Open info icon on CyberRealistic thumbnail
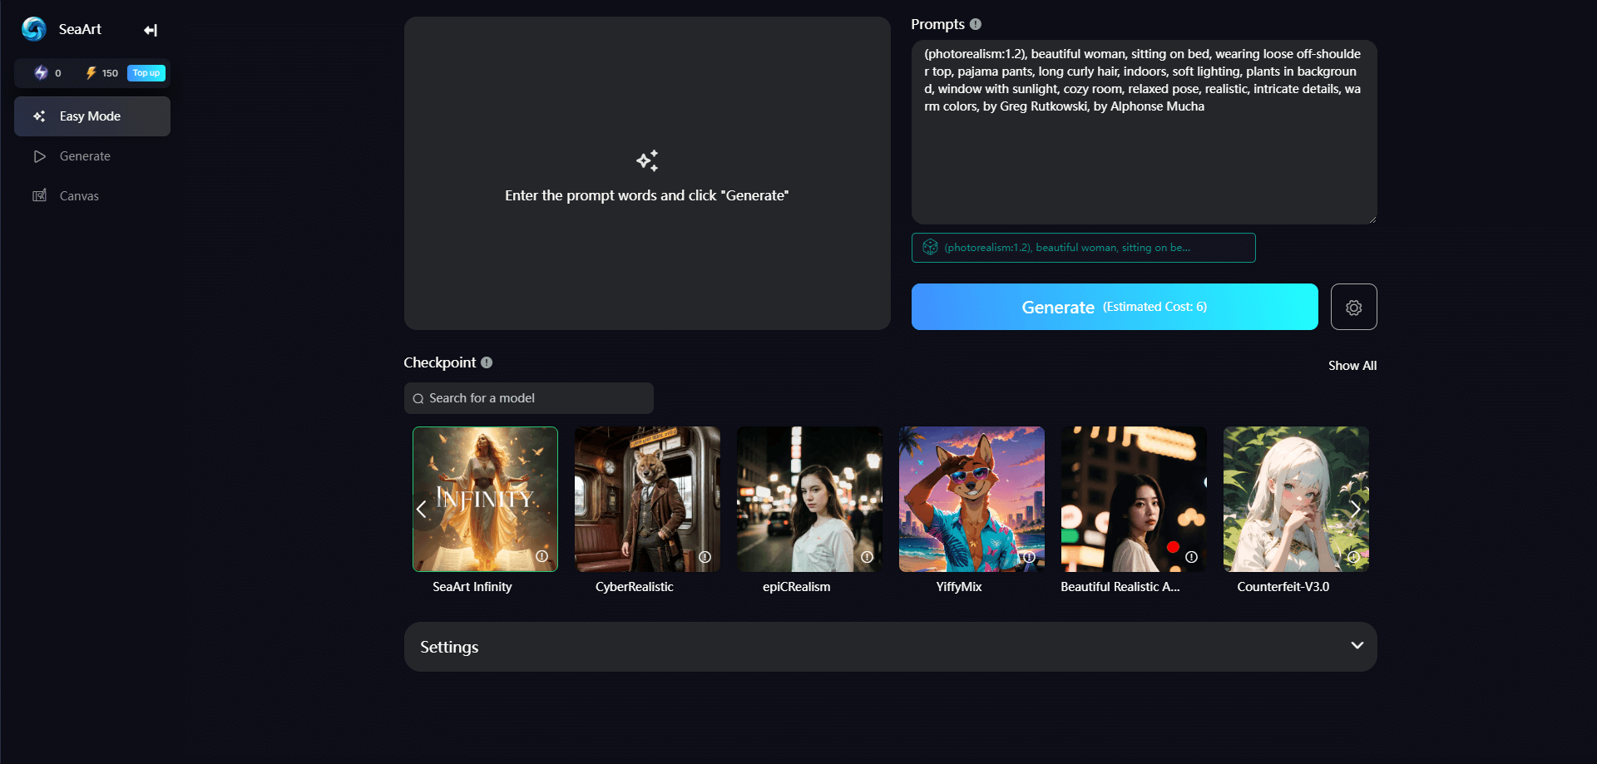The width and height of the screenshot is (1597, 764). [705, 557]
